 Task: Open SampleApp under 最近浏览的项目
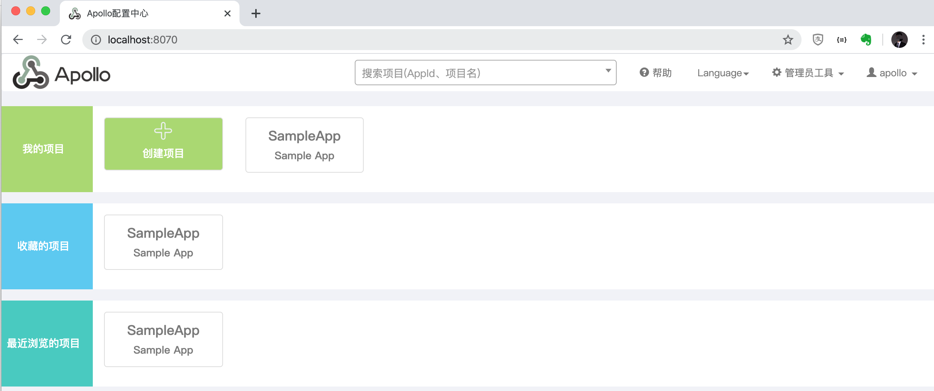pos(163,339)
